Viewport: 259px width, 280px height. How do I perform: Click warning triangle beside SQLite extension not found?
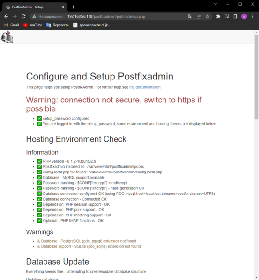[38, 246]
